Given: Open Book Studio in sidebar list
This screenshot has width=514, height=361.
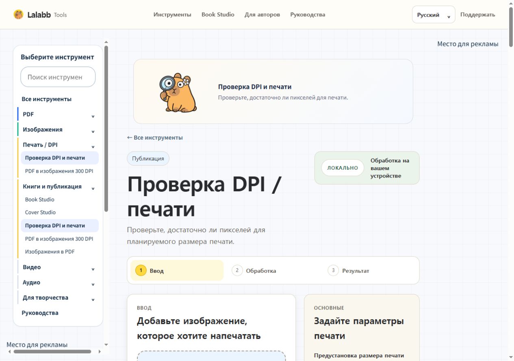Looking at the screenshot, I should pos(40,199).
